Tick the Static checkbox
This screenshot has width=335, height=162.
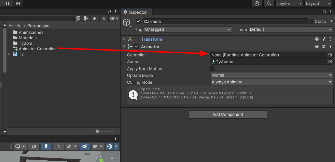(311, 21)
